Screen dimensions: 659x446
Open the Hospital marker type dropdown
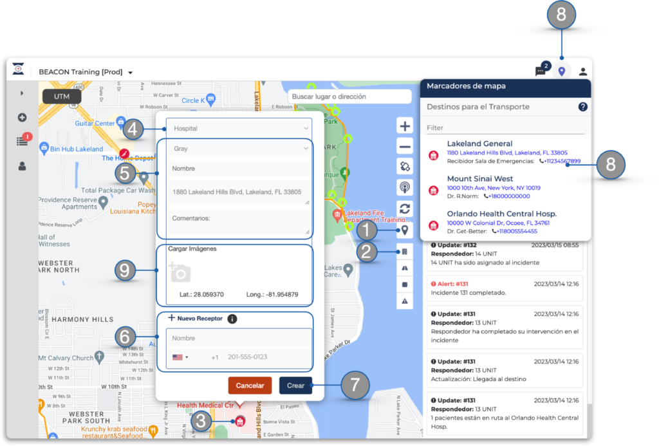[239, 128]
